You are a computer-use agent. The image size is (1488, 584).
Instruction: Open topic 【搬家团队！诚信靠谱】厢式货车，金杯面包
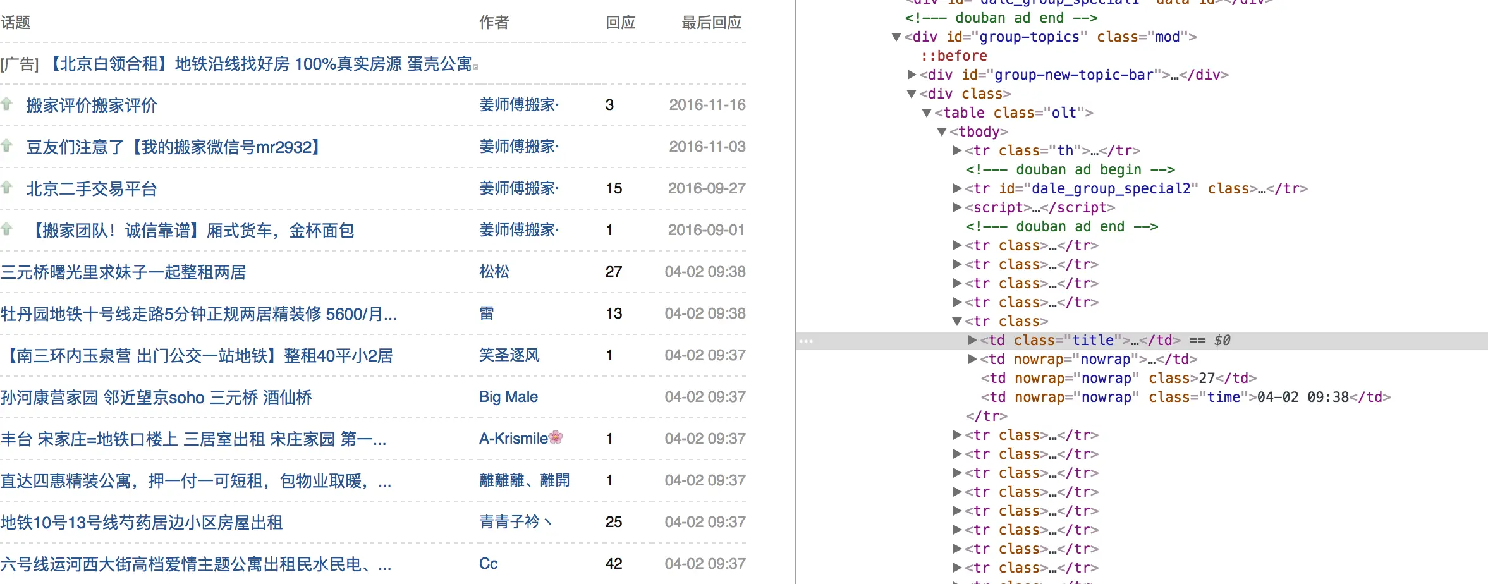[x=190, y=231]
